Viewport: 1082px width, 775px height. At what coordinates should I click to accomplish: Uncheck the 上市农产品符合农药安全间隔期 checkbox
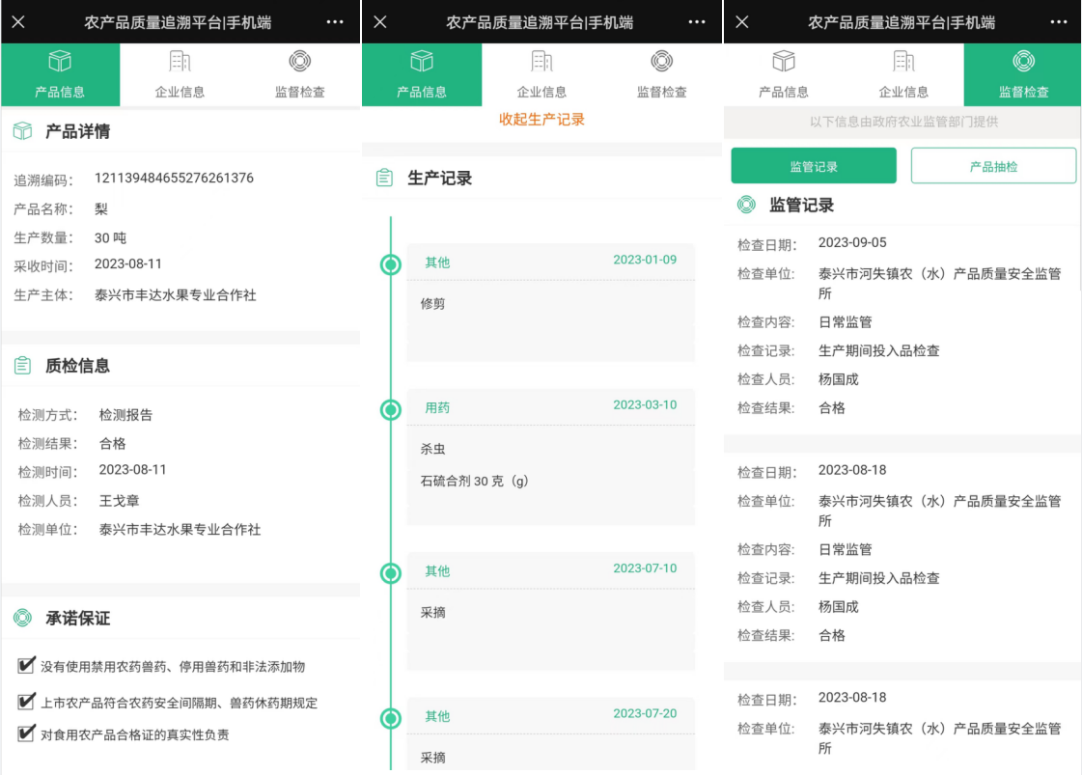click(x=26, y=702)
